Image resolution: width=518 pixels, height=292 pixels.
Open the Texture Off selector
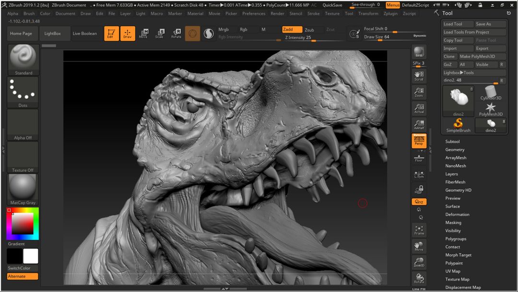[23, 157]
